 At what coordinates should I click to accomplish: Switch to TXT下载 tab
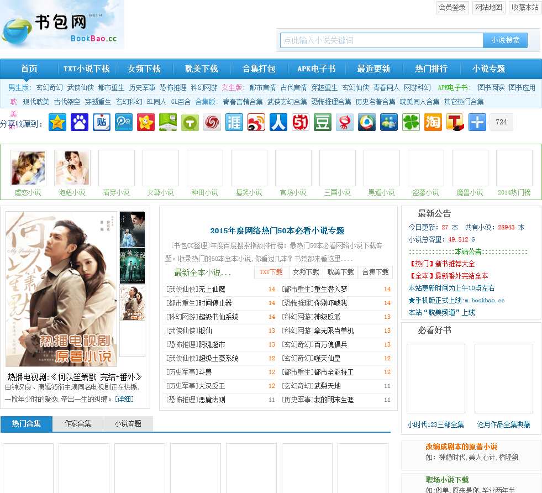coord(271,272)
